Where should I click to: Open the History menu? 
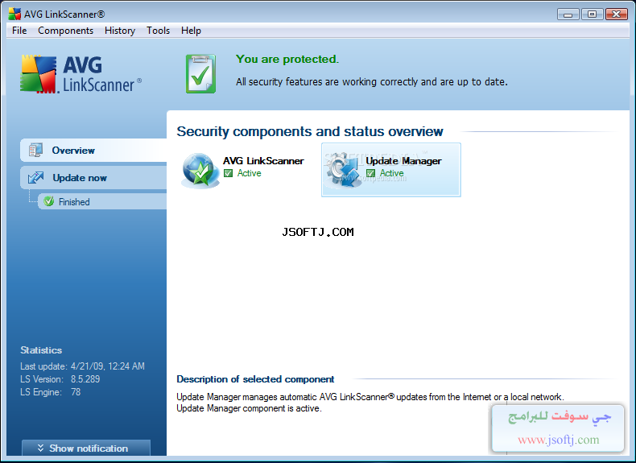(120, 31)
